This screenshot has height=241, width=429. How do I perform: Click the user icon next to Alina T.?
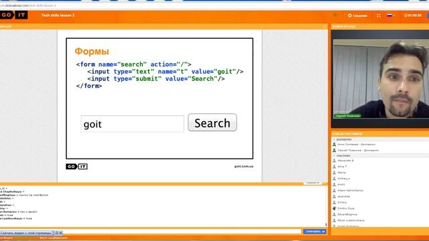[x=334, y=167]
